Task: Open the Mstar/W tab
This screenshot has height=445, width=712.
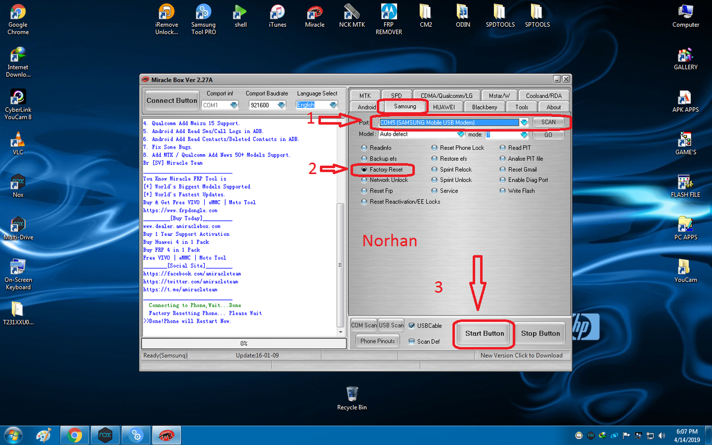Action: pyautogui.click(x=499, y=96)
